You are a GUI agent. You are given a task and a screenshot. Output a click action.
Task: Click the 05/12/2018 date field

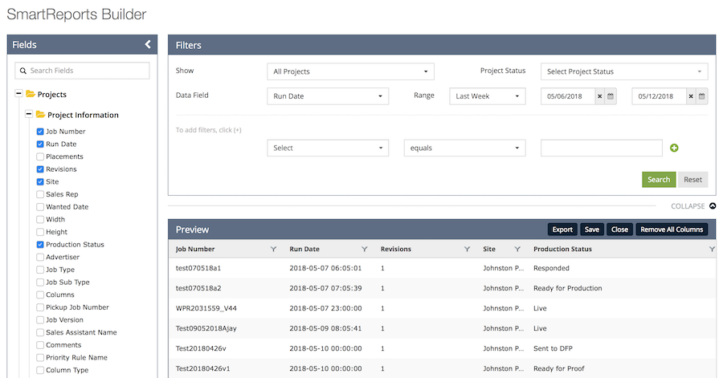coord(659,96)
